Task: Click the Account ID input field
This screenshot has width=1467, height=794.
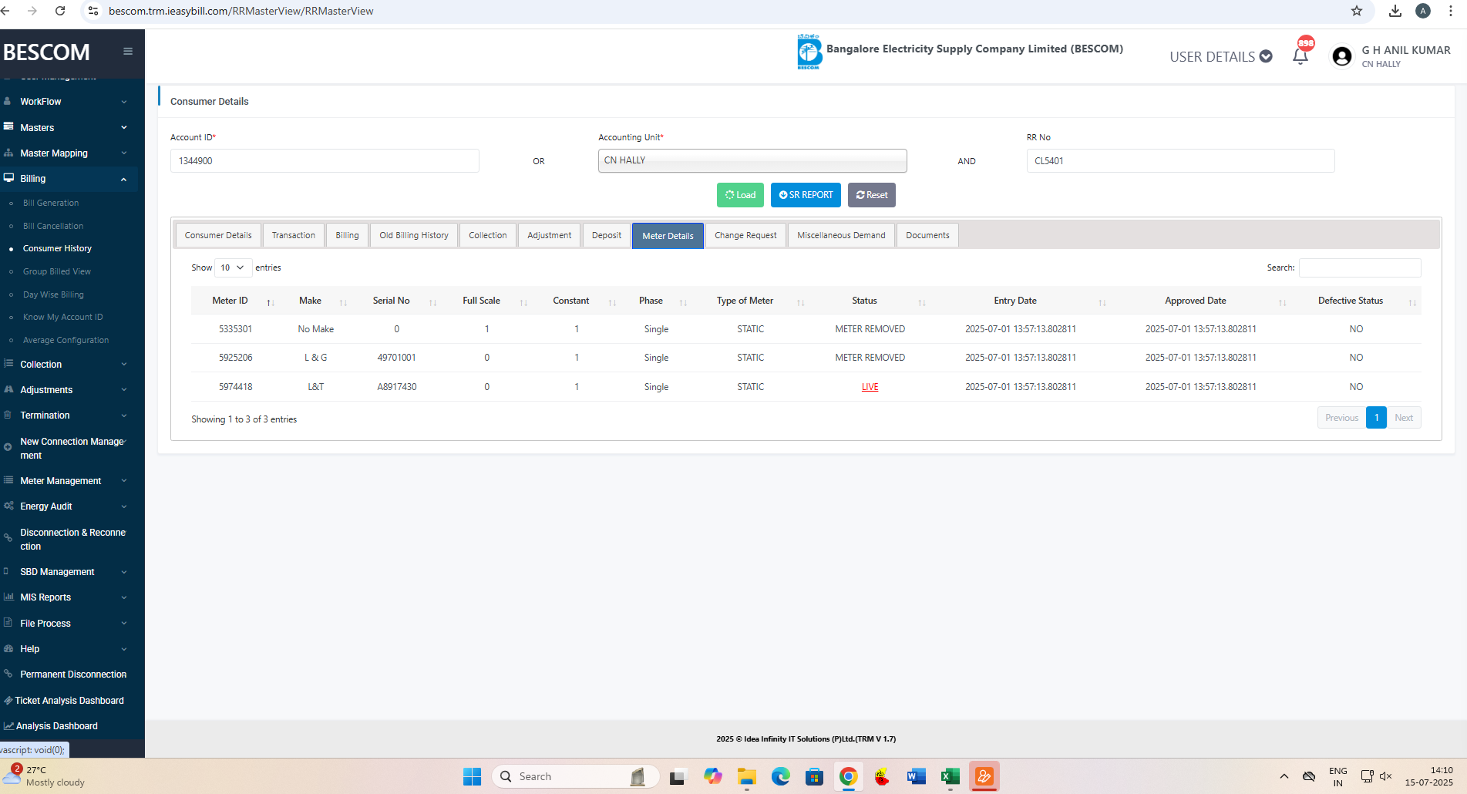Action: [x=325, y=160]
